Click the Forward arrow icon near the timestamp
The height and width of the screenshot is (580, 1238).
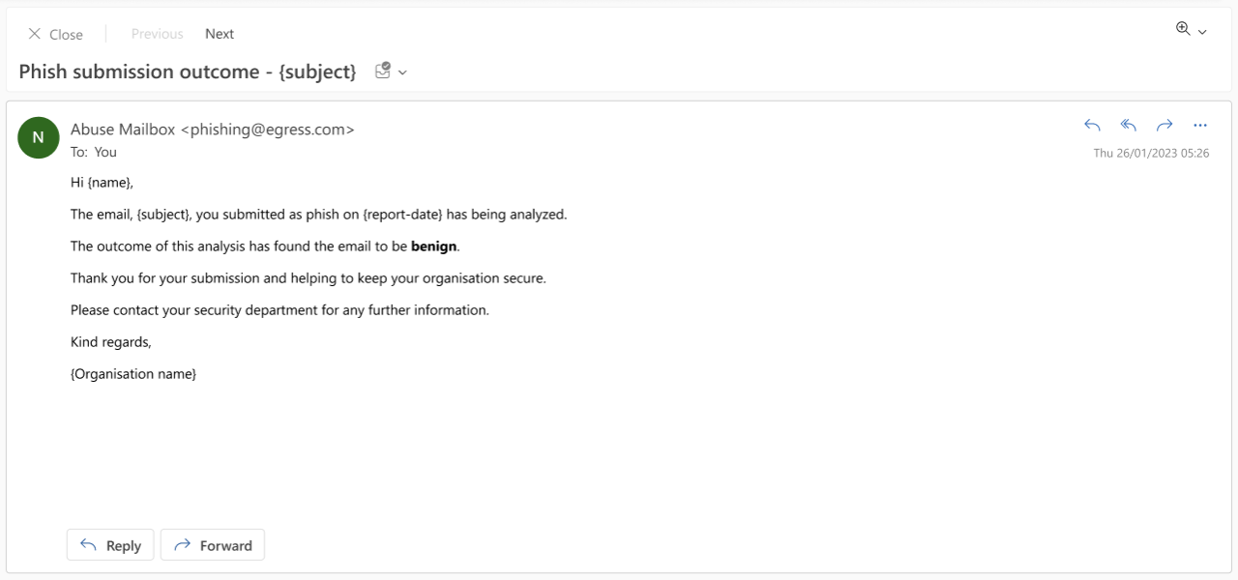click(1164, 125)
